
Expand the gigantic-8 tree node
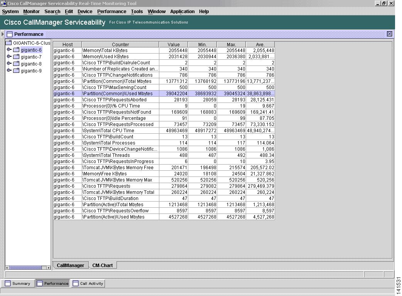click(x=9, y=63)
